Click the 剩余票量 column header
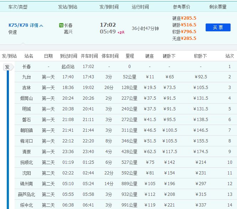Viewport: 237px width, 209px height. pos(218,7)
